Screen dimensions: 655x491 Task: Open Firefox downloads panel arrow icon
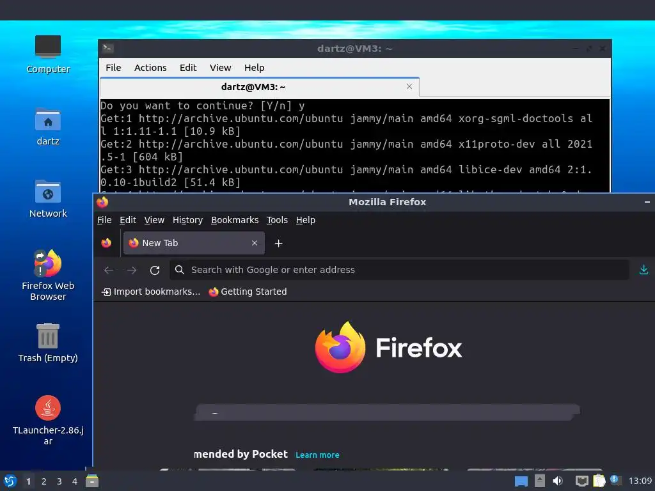point(643,270)
